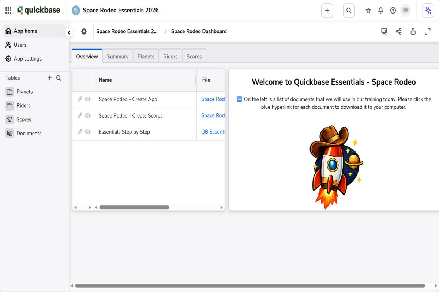Viewport: 439px width, 292px height.
Task: Collapse the left sidebar chevron
Action: 69,33
